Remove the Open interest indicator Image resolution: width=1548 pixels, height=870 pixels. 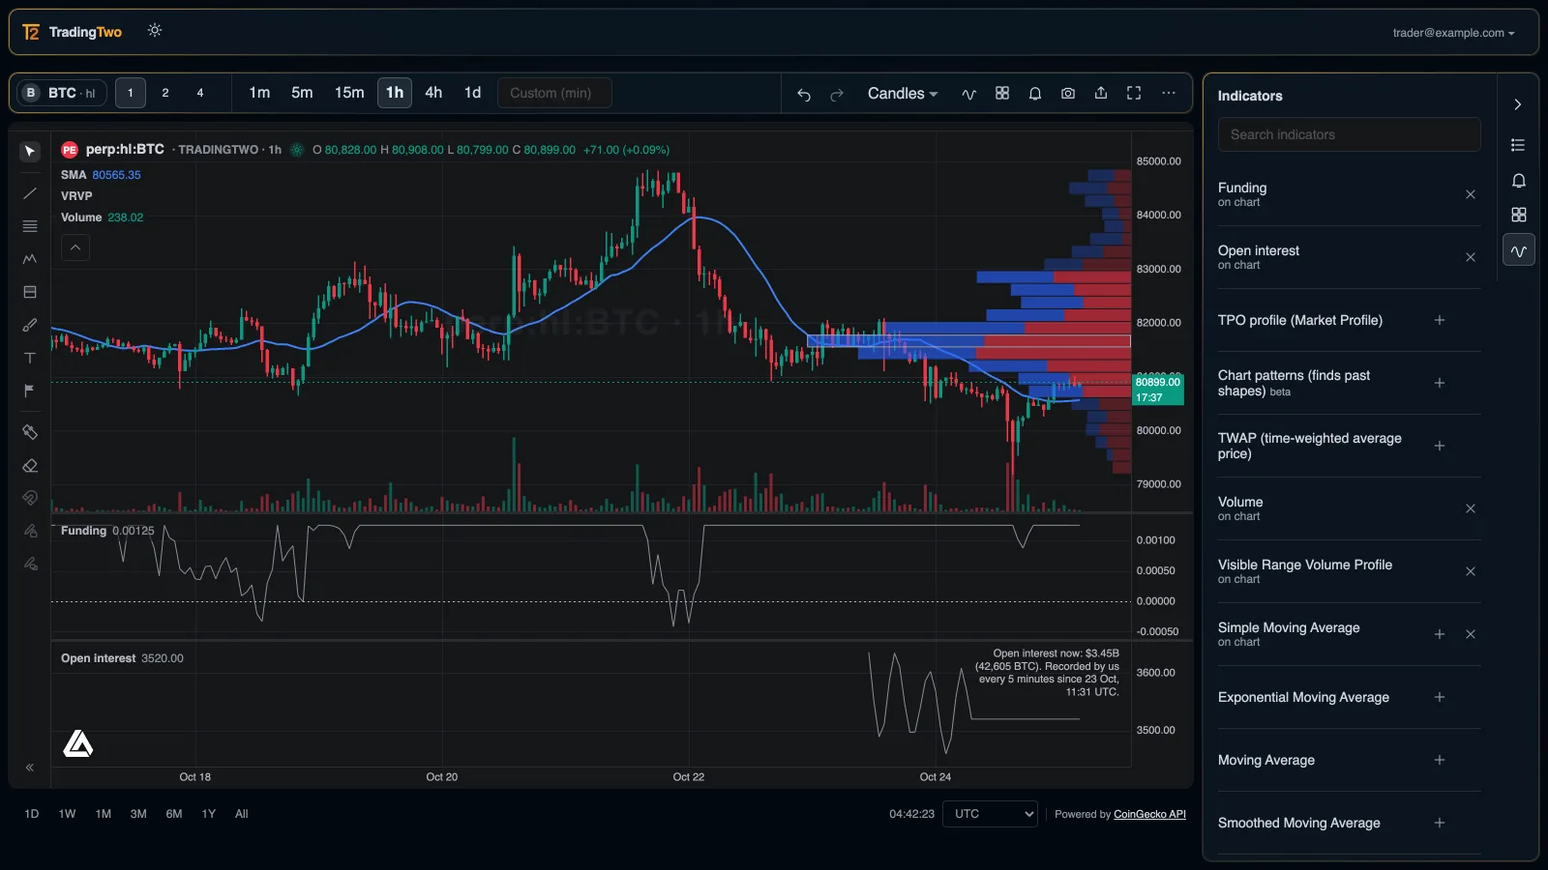pyautogui.click(x=1471, y=257)
